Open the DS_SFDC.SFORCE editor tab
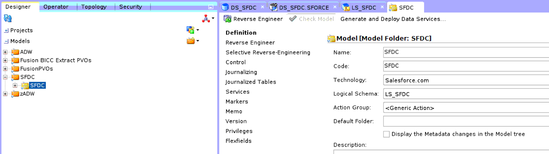The height and width of the screenshot is (154, 549). (x=303, y=7)
